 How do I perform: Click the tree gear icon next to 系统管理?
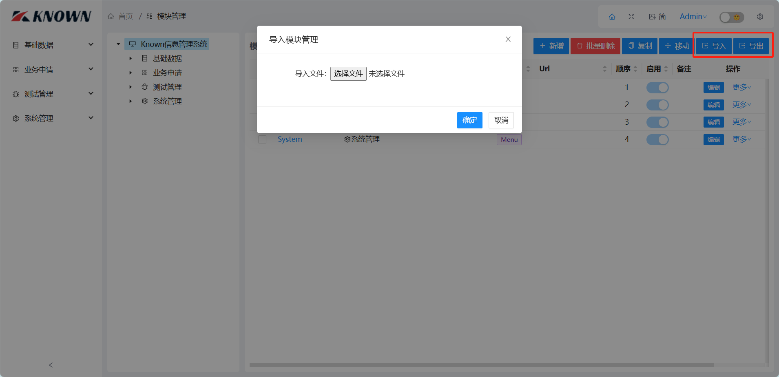(145, 101)
